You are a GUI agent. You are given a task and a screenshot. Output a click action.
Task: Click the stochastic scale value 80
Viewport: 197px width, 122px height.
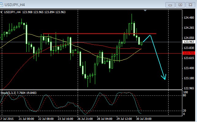(x=184, y=95)
